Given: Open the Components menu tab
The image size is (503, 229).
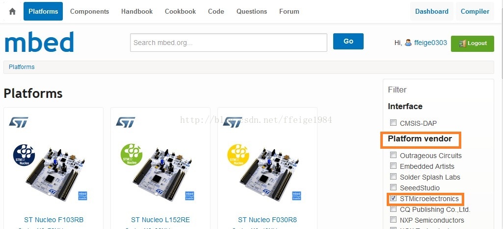Looking at the screenshot, I should click(89, 12).
